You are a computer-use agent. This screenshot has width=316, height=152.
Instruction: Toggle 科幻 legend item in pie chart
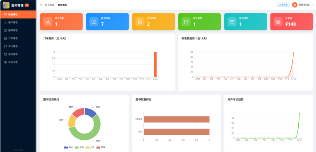[68, 147]
